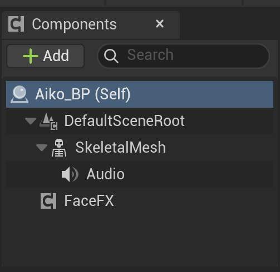The width and height of the screenshot is (280, 272).
Task: Select the Aiko_BP (Self) row
Action: click(x=140, y=94)
